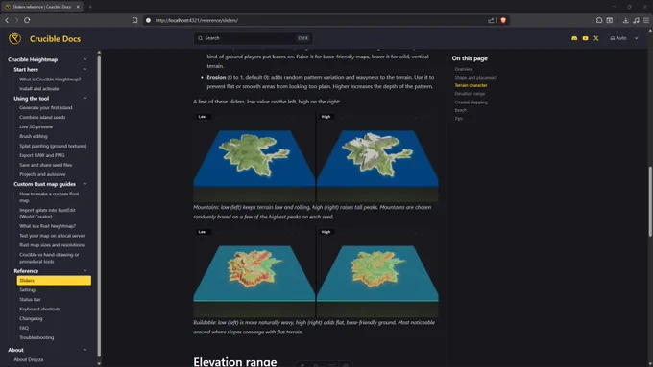Open 'Projects and autosave' page
Screen dimensions: 653x367
42,174
